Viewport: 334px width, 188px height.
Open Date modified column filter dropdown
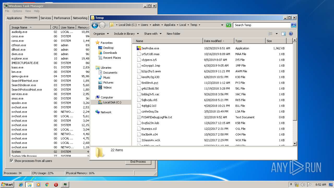point(224,41)
